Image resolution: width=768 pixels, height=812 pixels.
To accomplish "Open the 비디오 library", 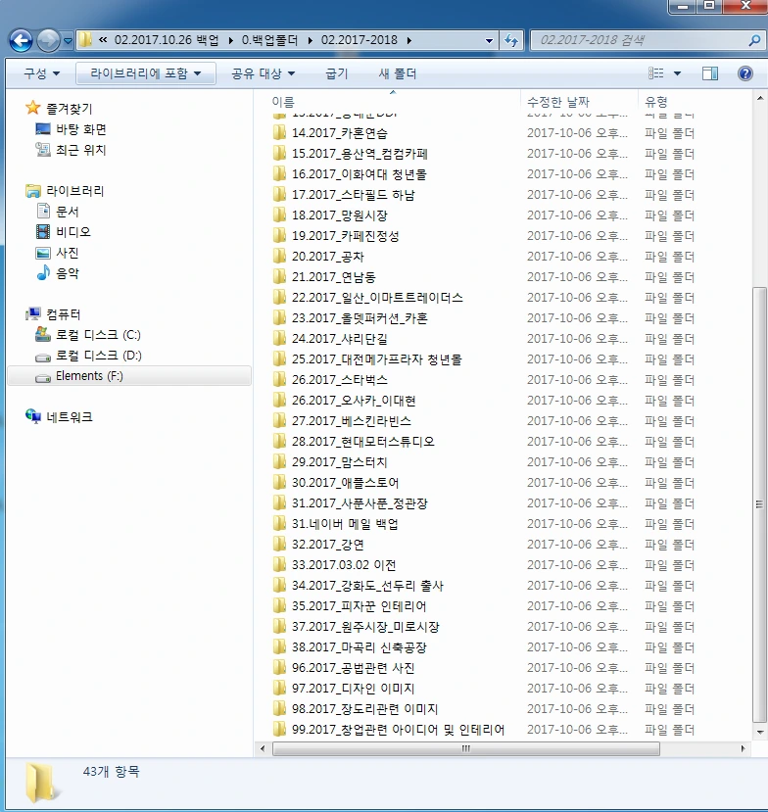I will pos(73,231).
